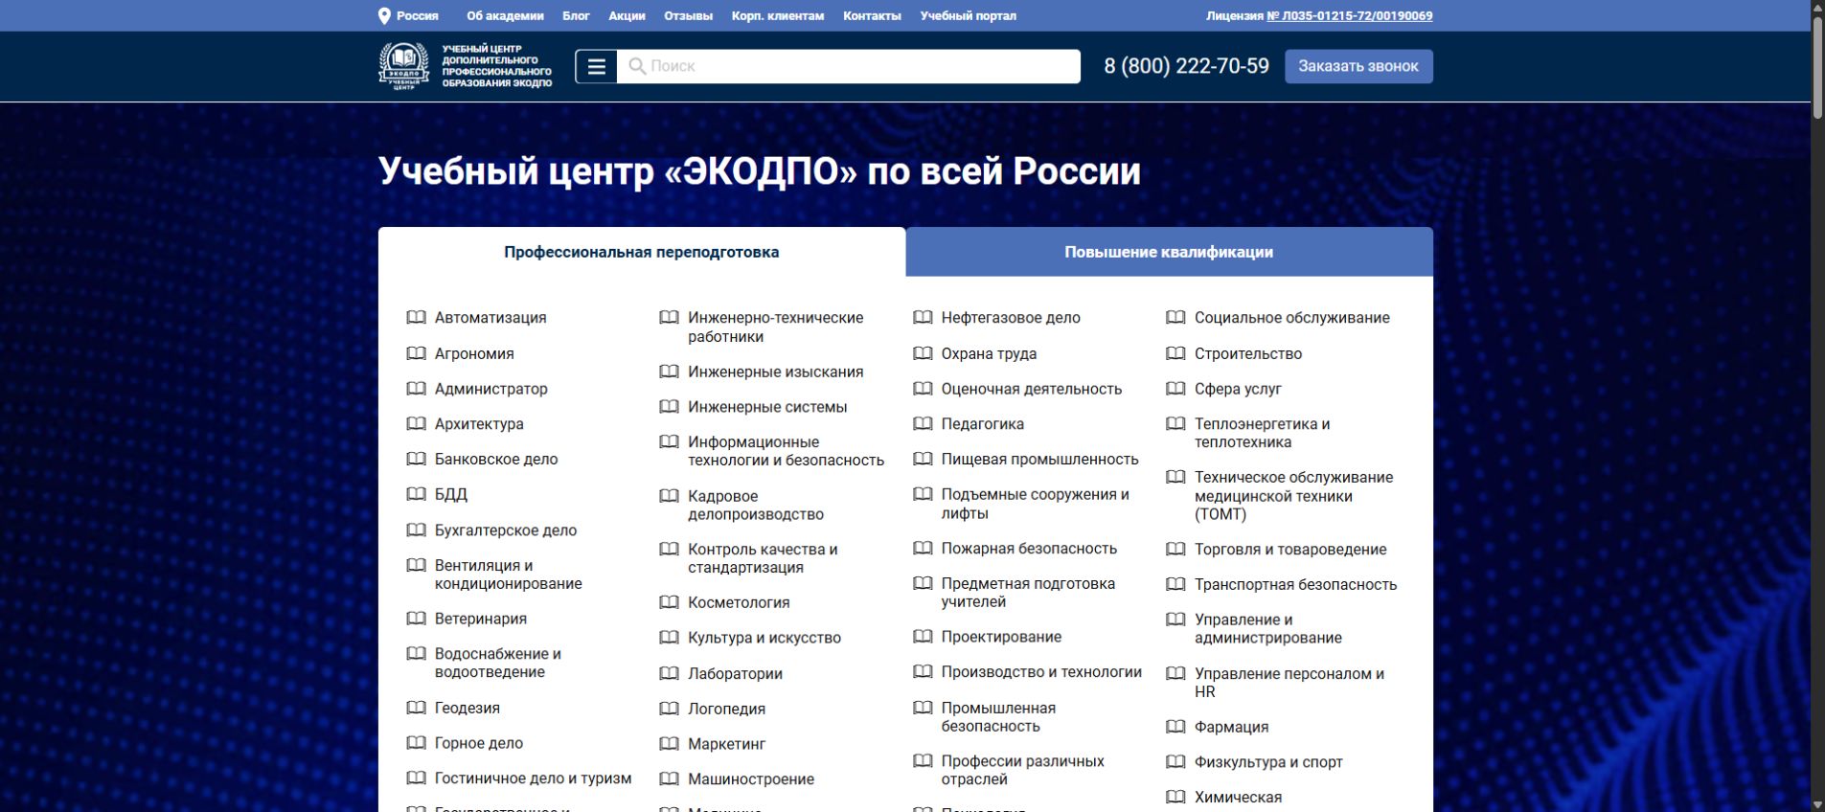Click the book icon beside Ветеринария
This screenshot has width=1825, height=812.
click(x=416, y=619)
